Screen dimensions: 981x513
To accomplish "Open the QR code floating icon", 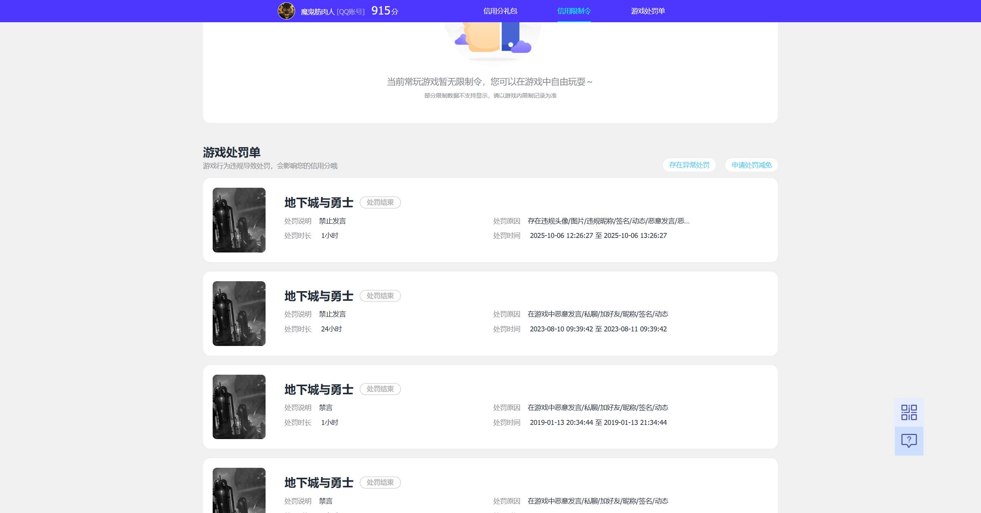I will click(909, 413).
